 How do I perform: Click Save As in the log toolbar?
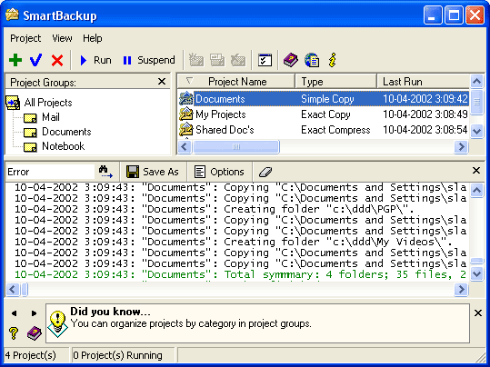point(153,172)
